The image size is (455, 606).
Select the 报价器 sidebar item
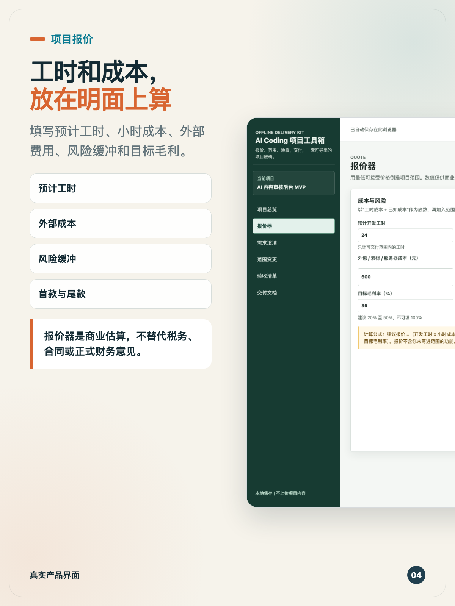293,226
